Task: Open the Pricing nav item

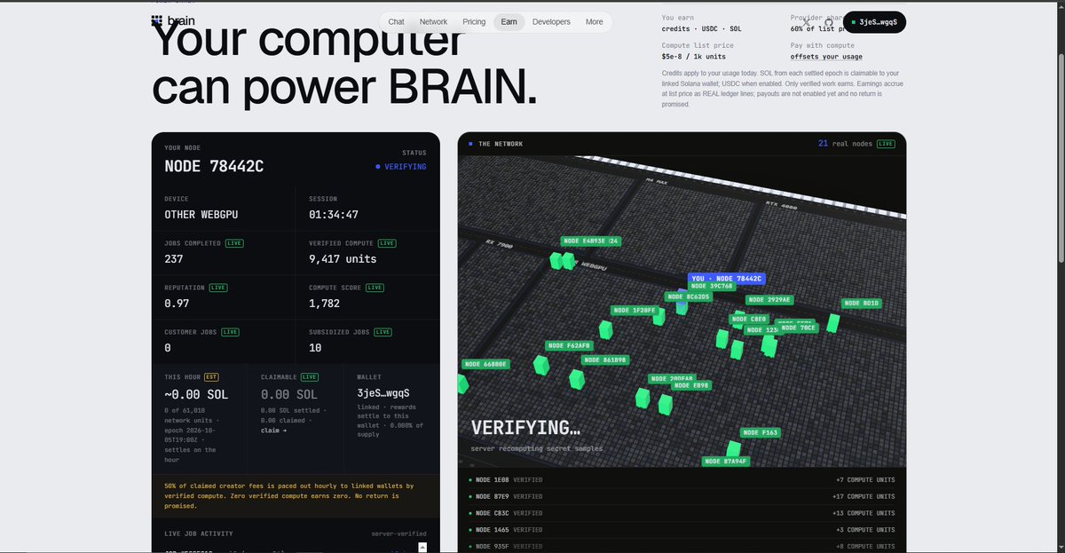Action: (474, 22)
